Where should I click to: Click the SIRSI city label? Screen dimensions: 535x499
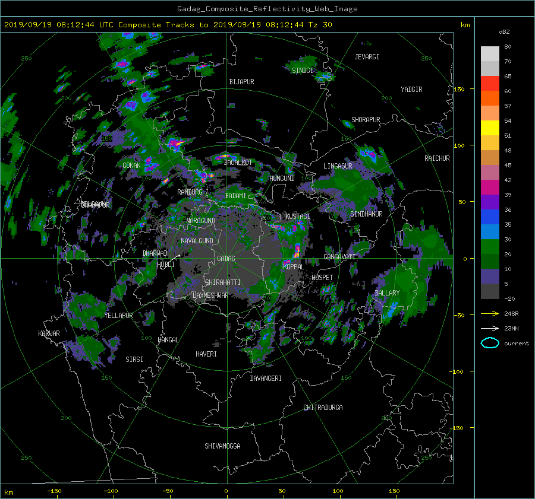pyautogui.click(x=134, y=360)
